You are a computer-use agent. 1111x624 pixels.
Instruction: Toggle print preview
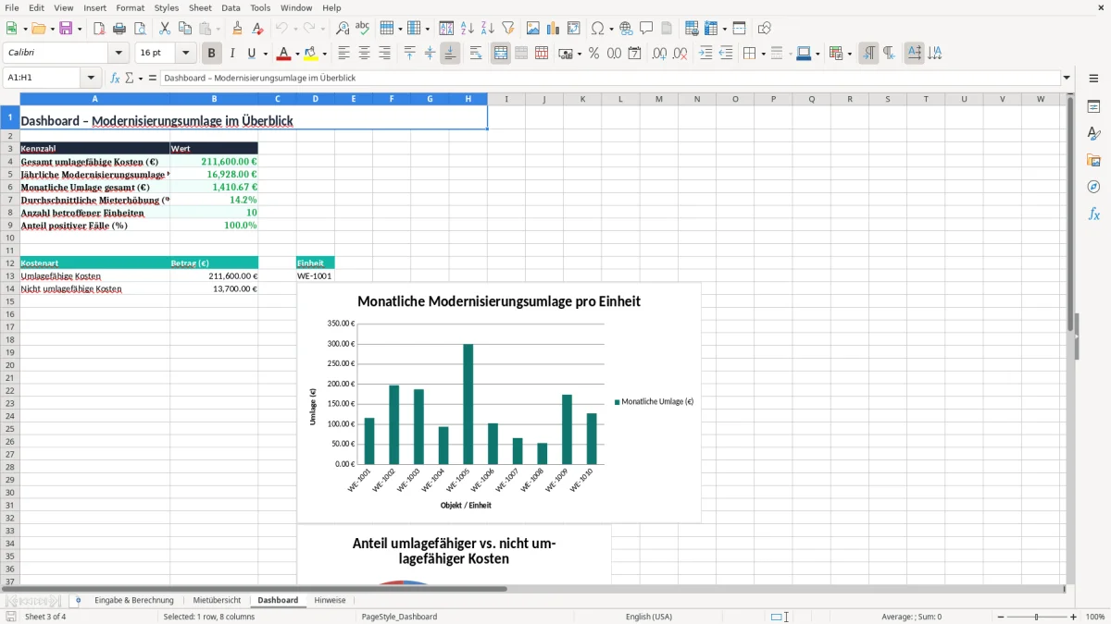click(140, 29)
